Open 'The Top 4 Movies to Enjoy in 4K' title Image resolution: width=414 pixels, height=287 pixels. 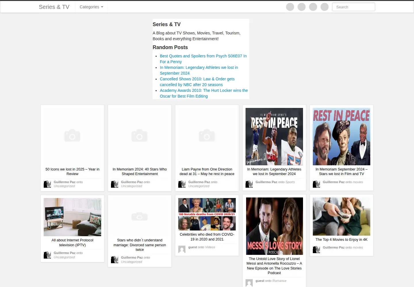(x=342, y=240)
